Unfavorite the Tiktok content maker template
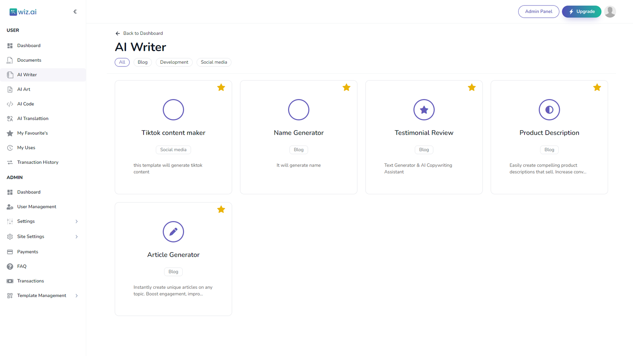This screenshot has height=356, width=633. pos(221,87)
